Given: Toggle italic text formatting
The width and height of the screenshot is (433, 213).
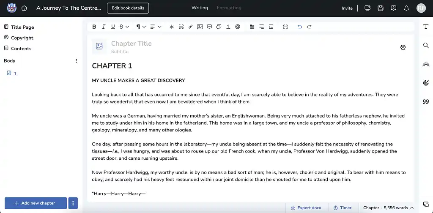Looking at the screenshot, I should click(x=104, y=27).
